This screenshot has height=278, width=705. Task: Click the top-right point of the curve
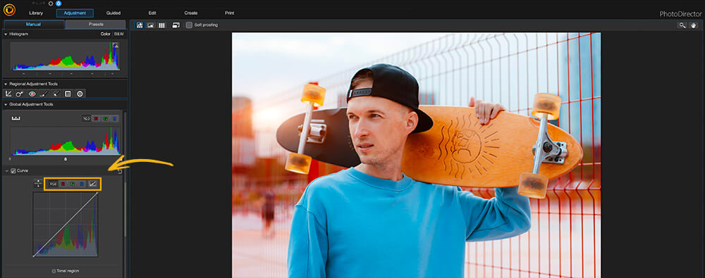pyautogui.click(x=97, y=193)
